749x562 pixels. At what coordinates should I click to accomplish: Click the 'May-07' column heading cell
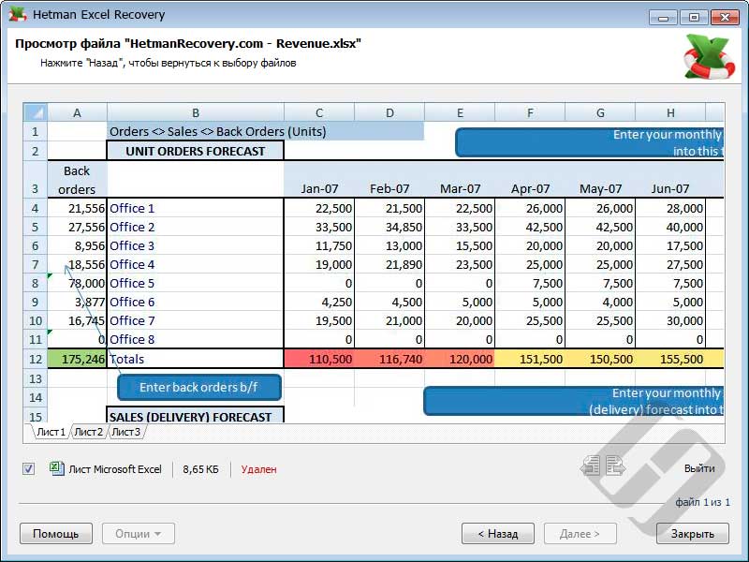coord(600,180)
